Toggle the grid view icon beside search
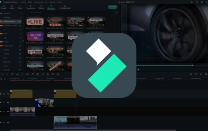 point(116,12)
